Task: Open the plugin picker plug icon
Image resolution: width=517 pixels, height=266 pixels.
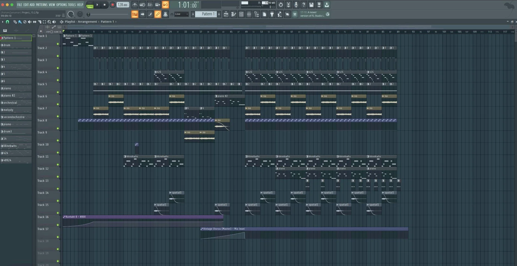Action: click(x=272, y=14)
